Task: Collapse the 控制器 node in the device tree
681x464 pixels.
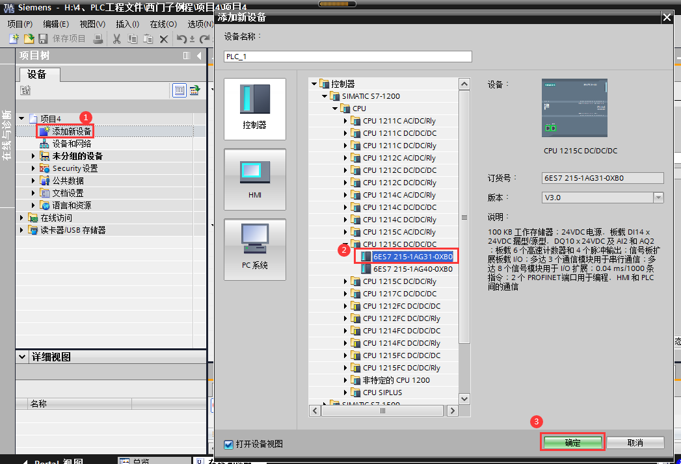Action: tap(314, 84)
